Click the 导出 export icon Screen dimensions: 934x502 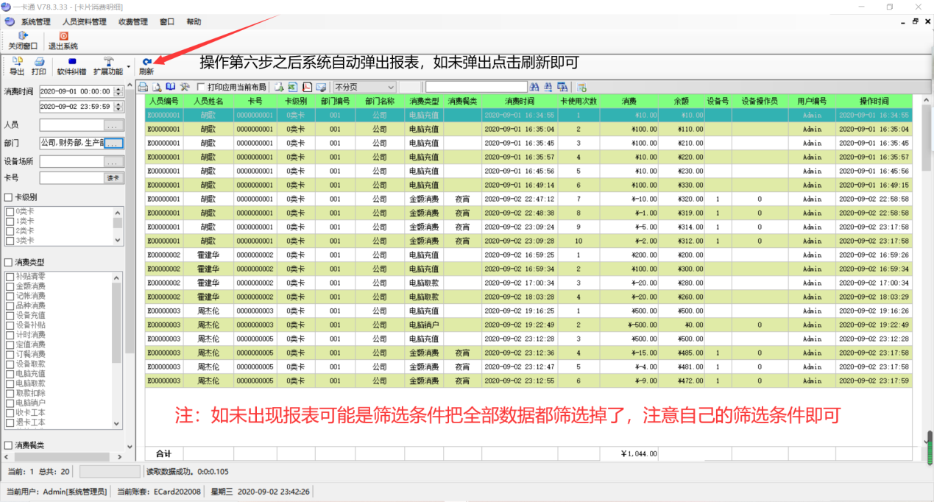(x=16, y=62)
